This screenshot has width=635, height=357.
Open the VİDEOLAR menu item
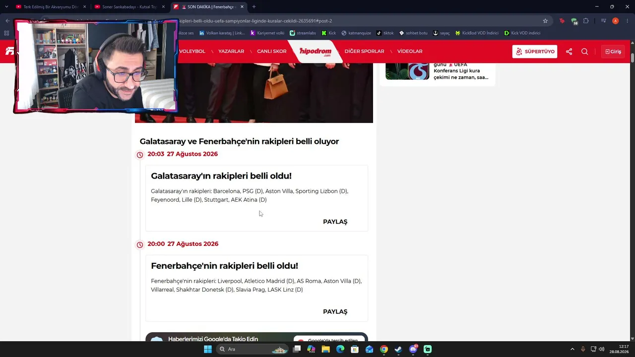coord(410,52)
